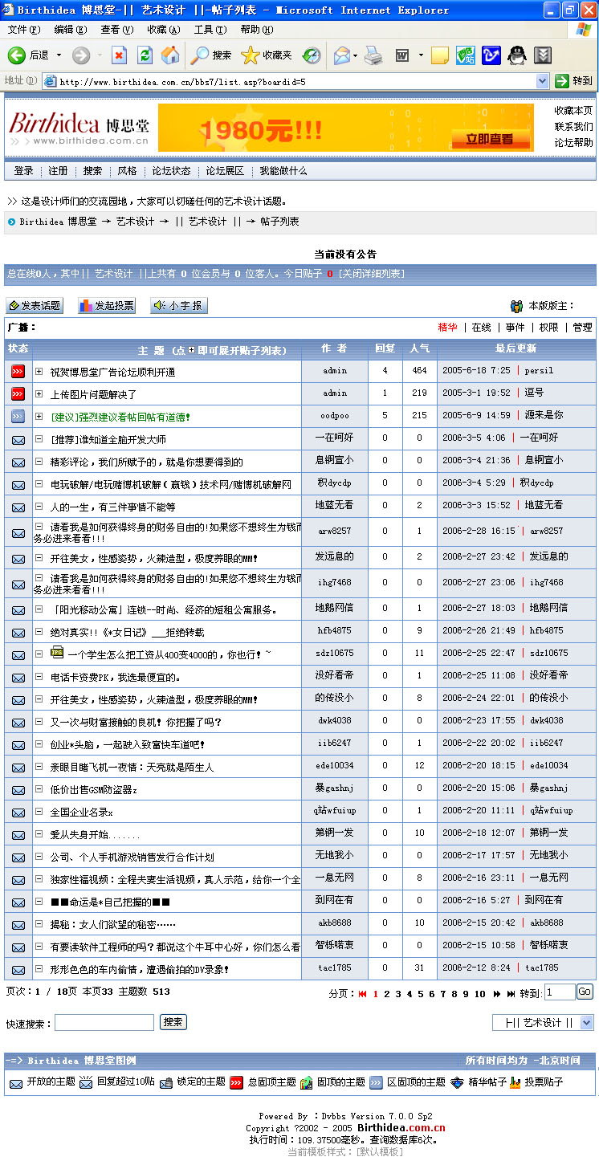
Task: Toggle the box beside 全国企业名录
Action: pyautogui.click(x=39, y=811)
